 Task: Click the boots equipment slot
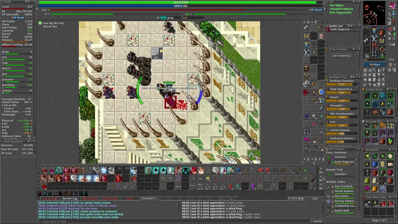[x=374, y=54]
